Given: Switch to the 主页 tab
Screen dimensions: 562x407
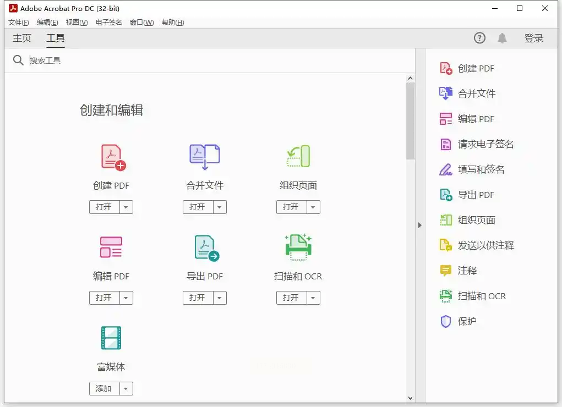Looking at the screenshot, I should pos(22,38).
